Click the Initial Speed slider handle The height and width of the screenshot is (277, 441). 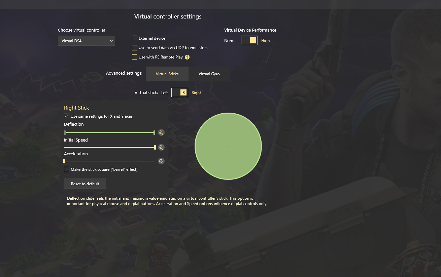[155, 147]
